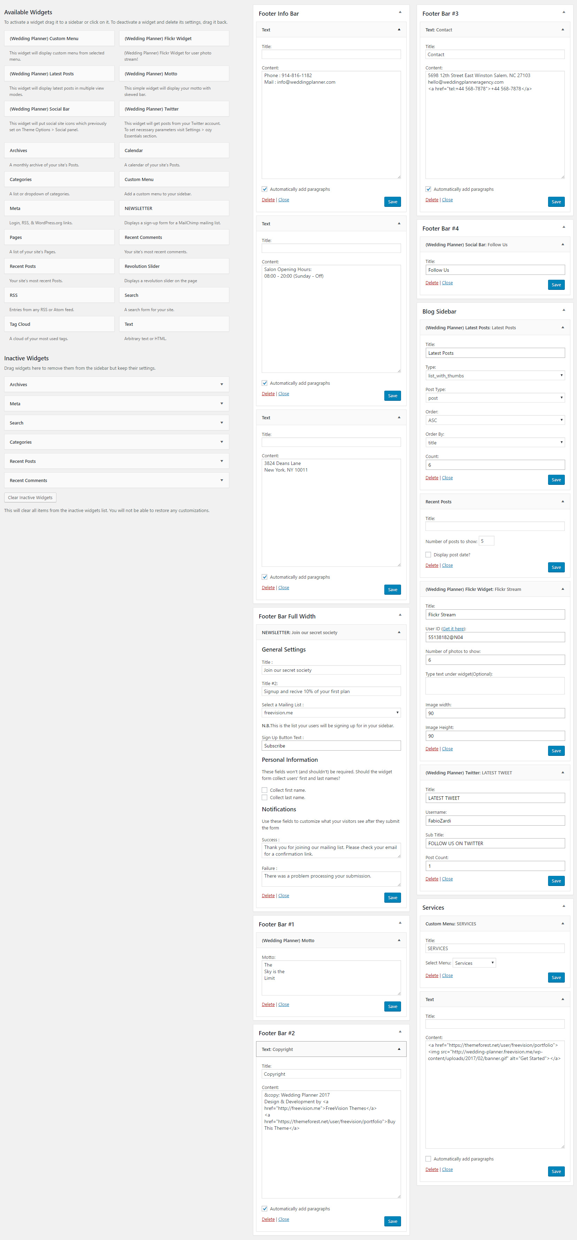
Task: Open the Select a Mailing List dropdown
Action: (x=331, y=713)
